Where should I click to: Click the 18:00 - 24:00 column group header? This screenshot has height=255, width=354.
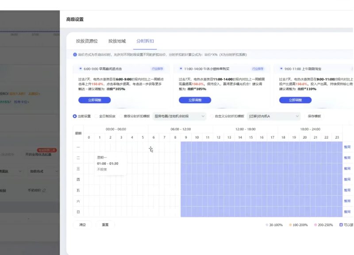(310, 129)
